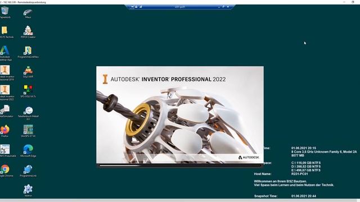
Task: Open the Pneumatik simulation shortcut
Action: click(x=4, y=149)
